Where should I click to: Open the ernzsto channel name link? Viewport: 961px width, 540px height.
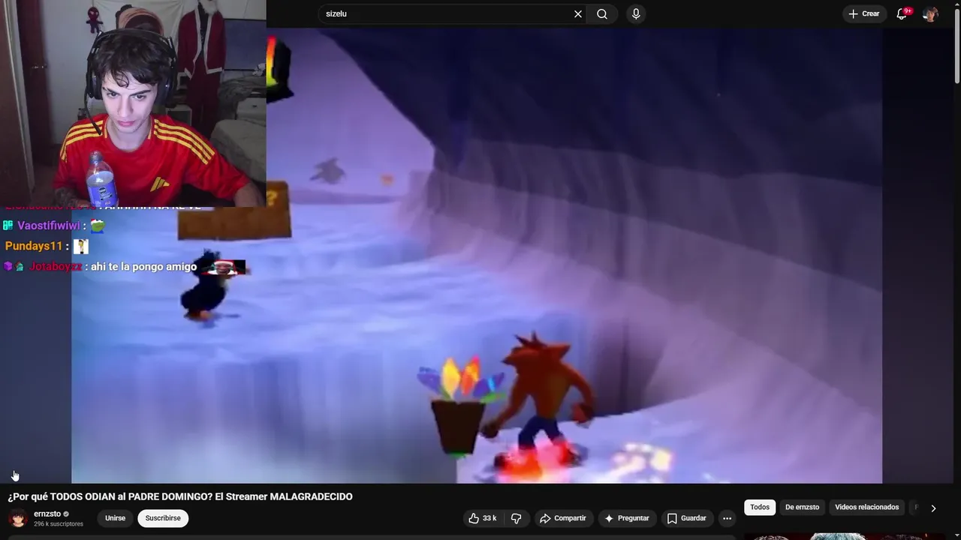pos(47,514)
